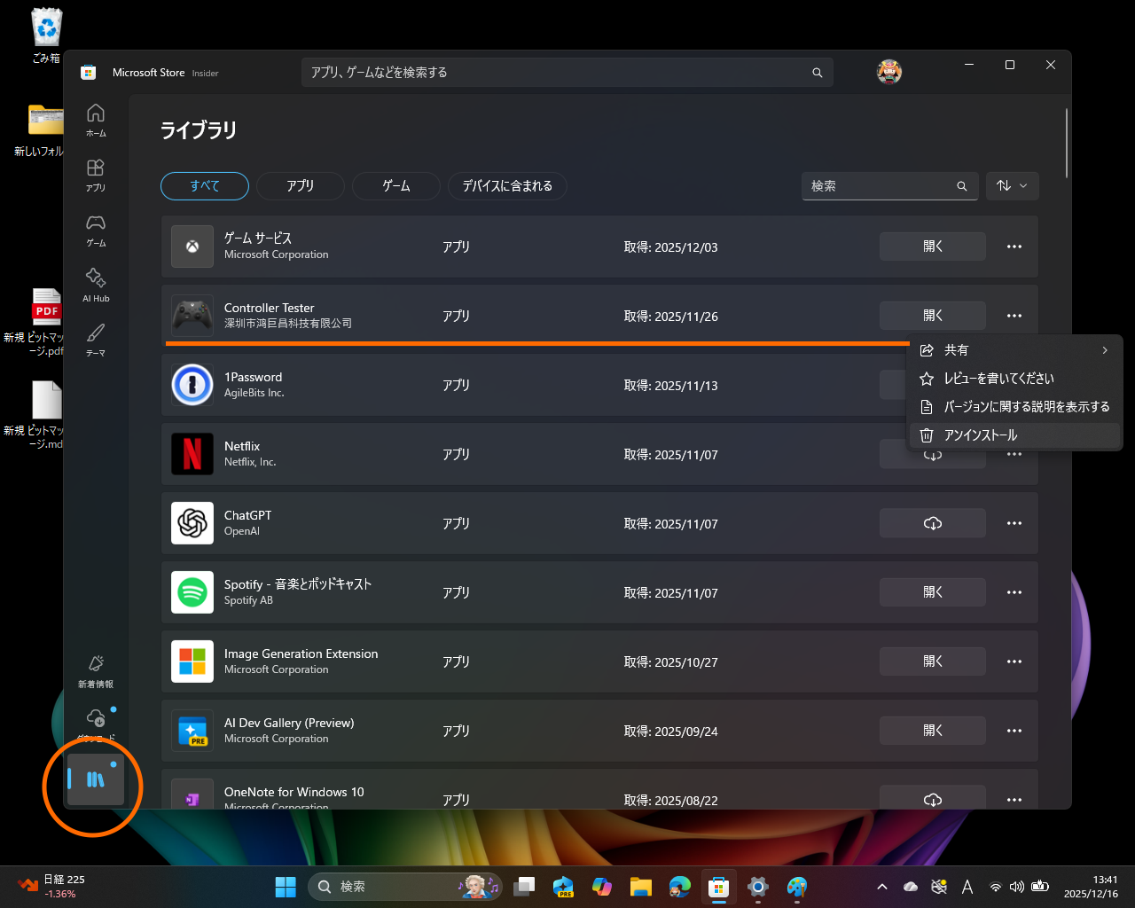Open Image Generation Extension with 開く button
Viewport: 1135px width, 908px height.
(933, 661)
